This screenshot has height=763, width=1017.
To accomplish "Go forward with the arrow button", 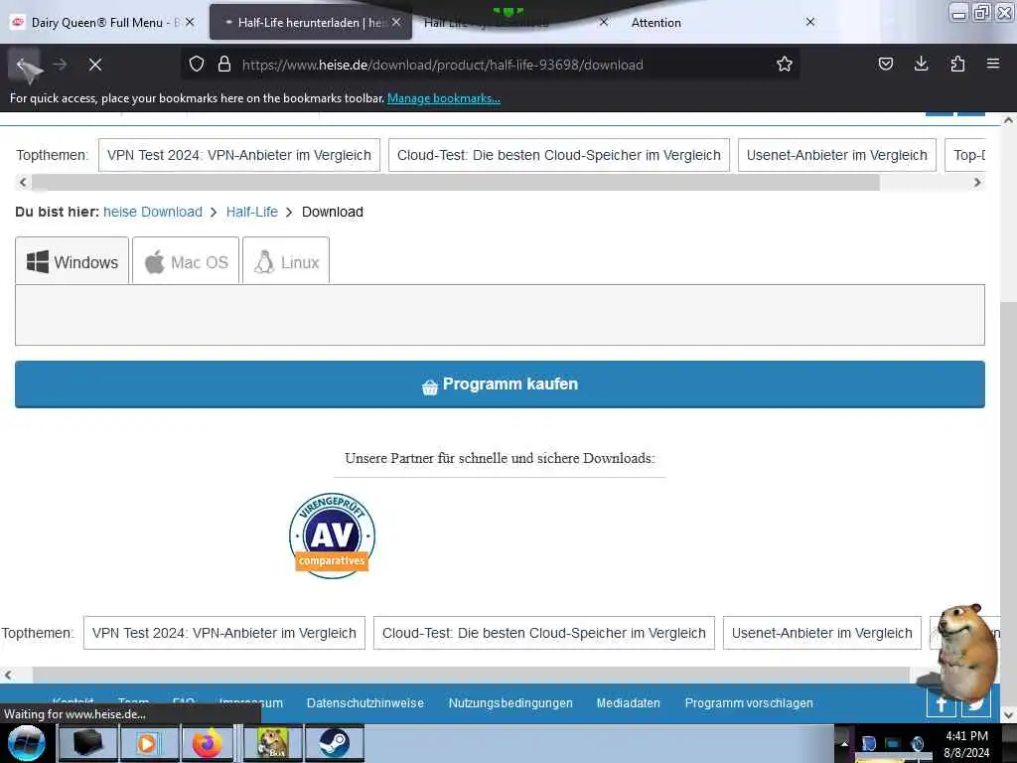I will (x=60, y=65).
